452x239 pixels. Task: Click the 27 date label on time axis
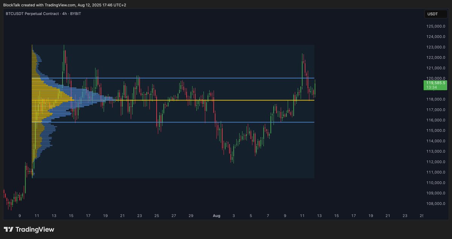click(x=174, y=216)
